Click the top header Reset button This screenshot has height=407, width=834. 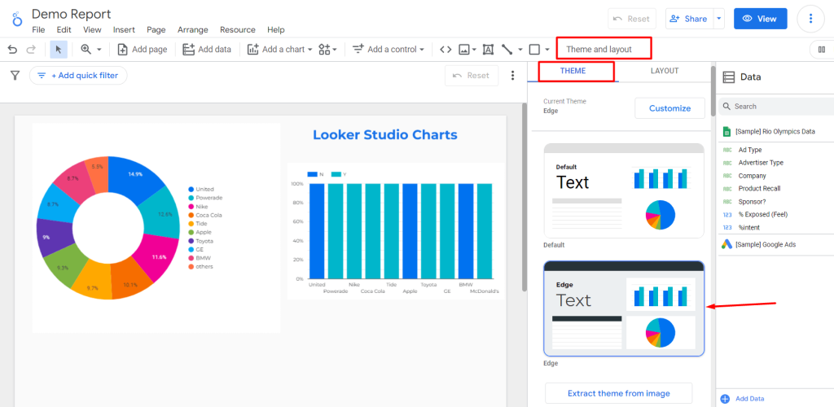click(x=632, y=19)
